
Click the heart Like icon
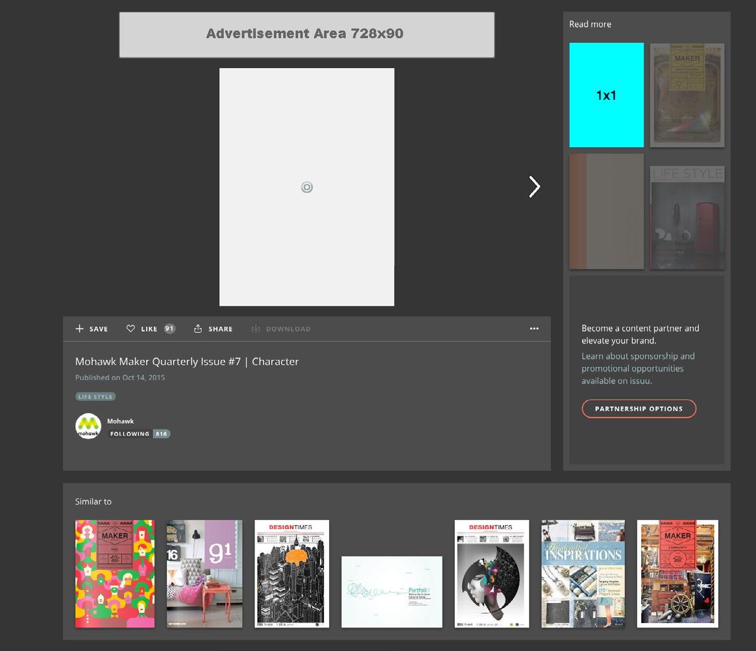click(130, 329)
